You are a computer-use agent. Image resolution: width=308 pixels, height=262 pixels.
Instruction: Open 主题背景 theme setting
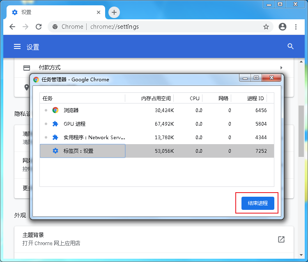[154, 239]
